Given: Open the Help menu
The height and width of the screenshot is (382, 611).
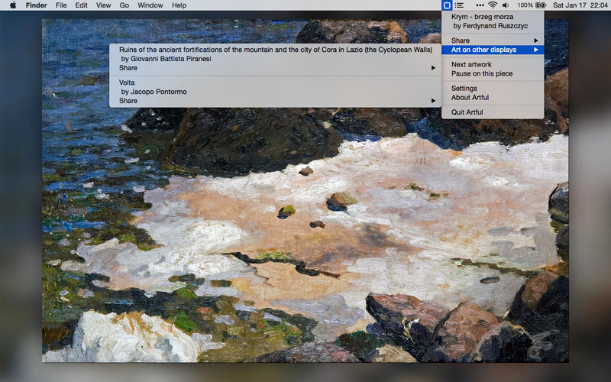Looking at the screenshot, I should click(x=179, y=5).
